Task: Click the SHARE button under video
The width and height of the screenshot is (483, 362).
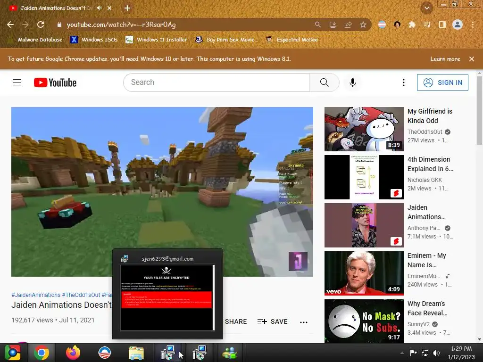Action: tap(236, 321)
